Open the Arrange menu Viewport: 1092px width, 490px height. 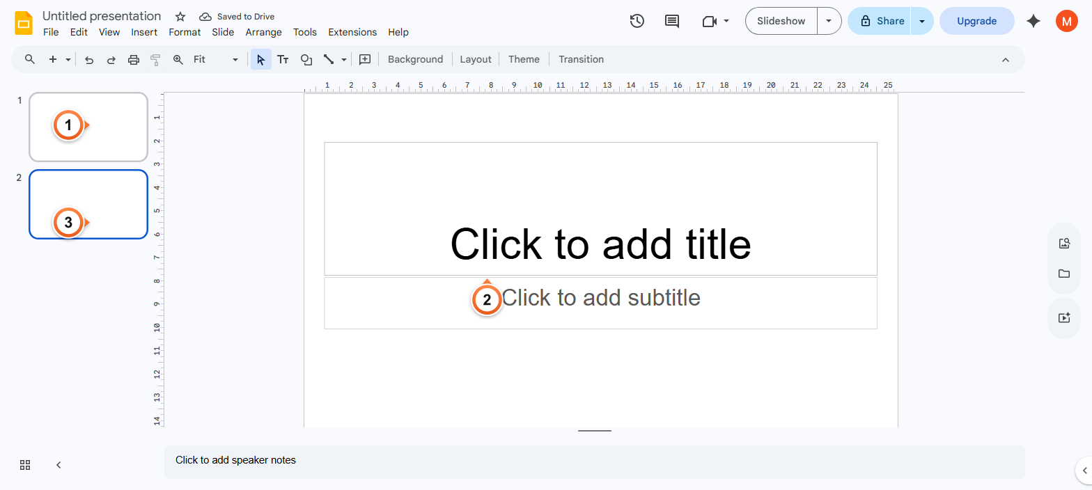[263, 32]
